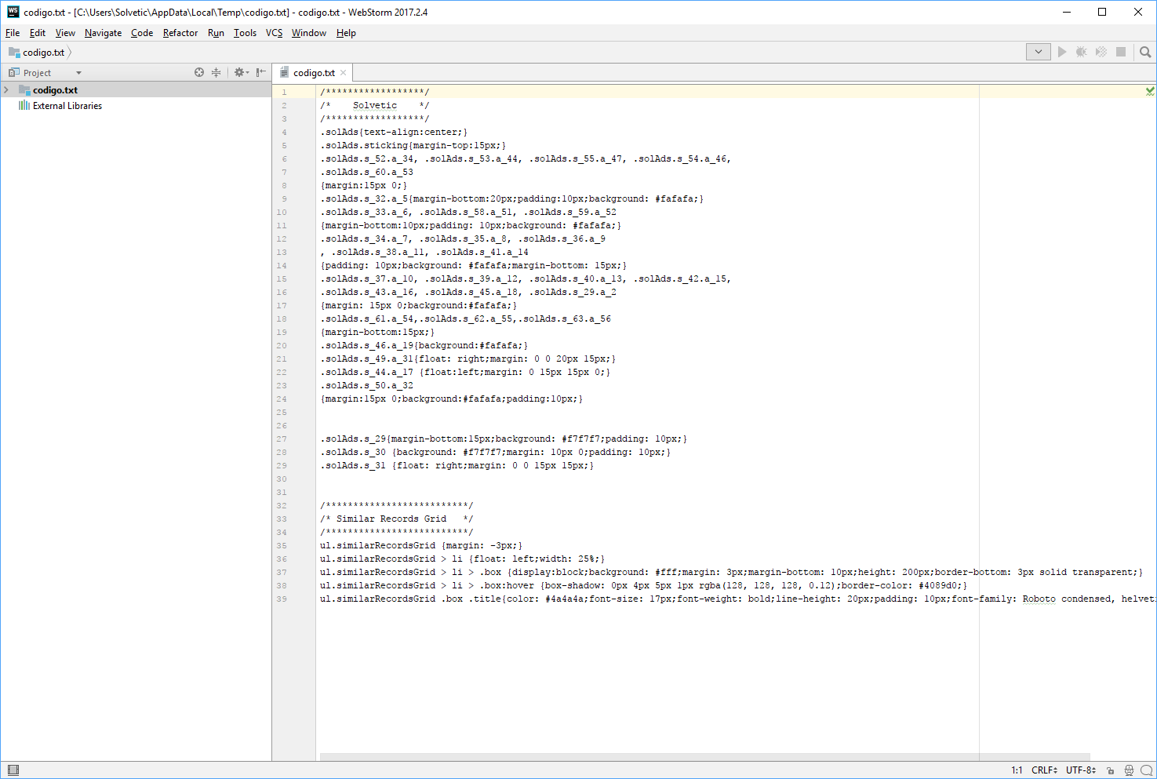This screenshot has height=779, width=1157.
Task: Click the Run with Coverage icon
Action: tap(1101, 52)
